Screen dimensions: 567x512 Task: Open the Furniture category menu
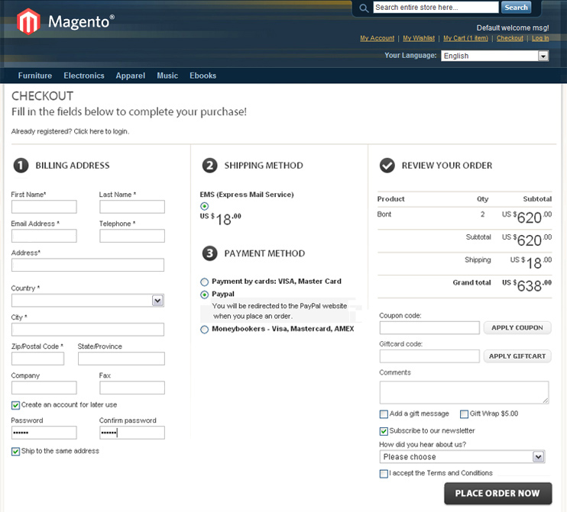[x=35, y=76]
